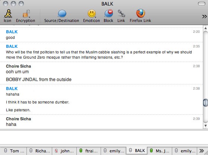Viewport: 208px width, 155px height.
Task: Click the Choire Sicha name at 2:38
Action: (18, 66)
